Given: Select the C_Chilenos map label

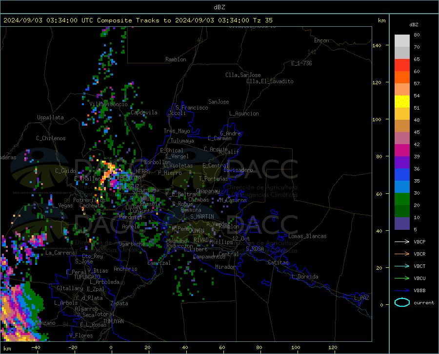Looking at the screenshot, I should point(51,138).
